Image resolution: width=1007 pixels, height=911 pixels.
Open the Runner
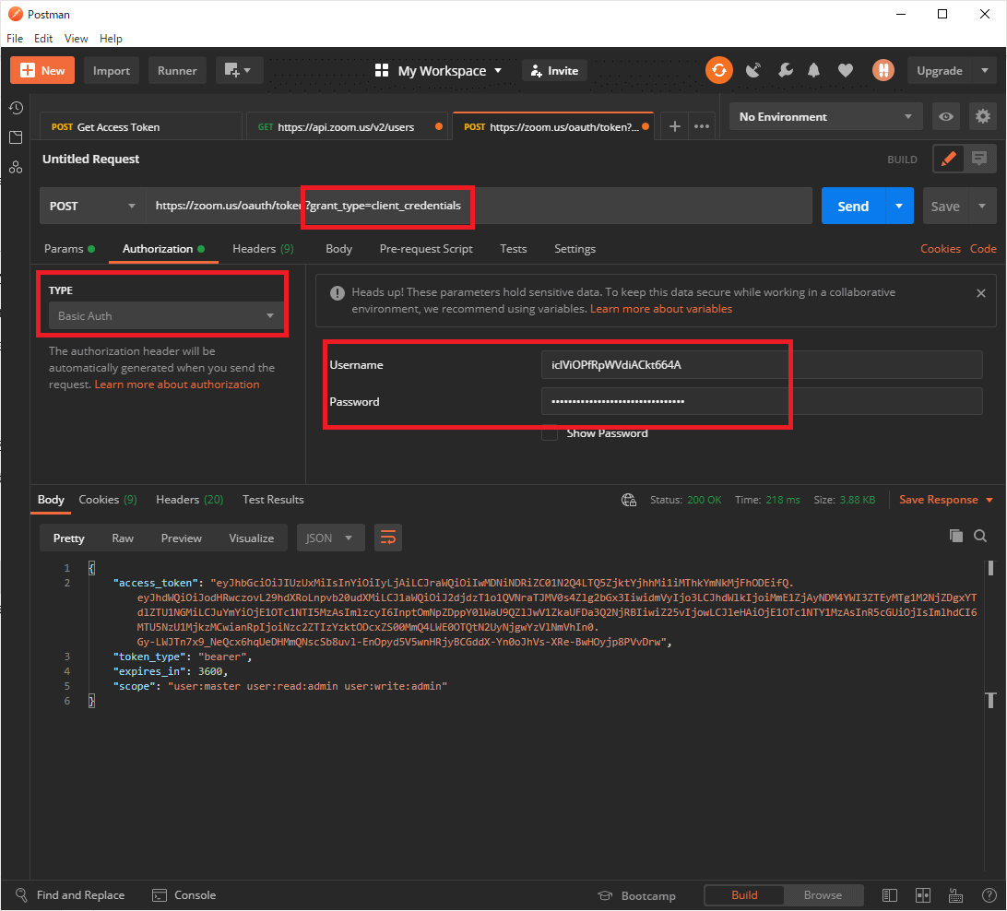(x=177, y=70)
